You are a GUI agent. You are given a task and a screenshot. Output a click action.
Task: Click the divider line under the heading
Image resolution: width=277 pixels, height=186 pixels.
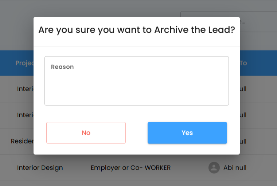pos(137,47)
